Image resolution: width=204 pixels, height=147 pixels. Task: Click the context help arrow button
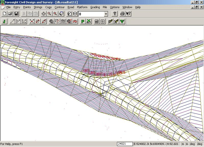(x=128, y=14)
